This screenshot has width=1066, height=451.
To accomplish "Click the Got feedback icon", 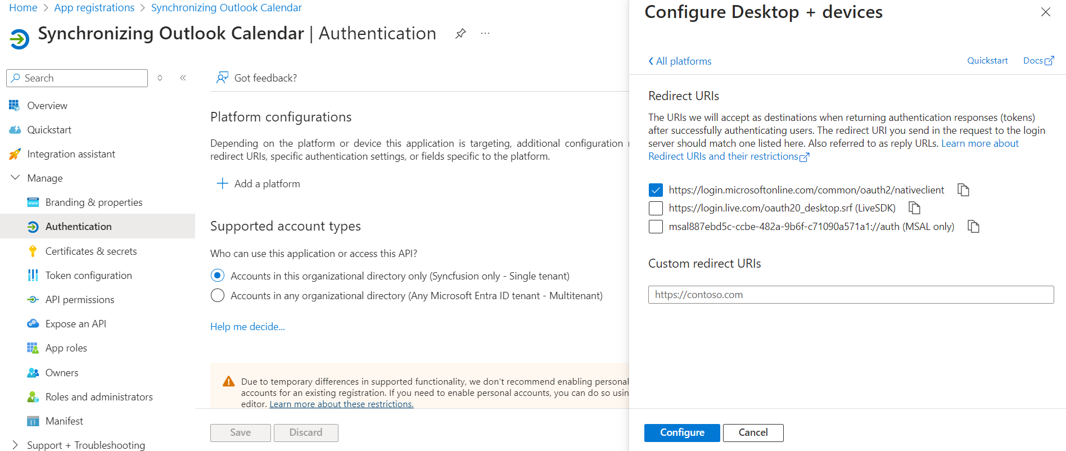I will [223, 78].
